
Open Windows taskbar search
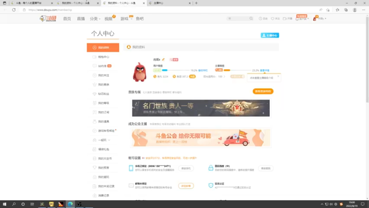[14, 204]
